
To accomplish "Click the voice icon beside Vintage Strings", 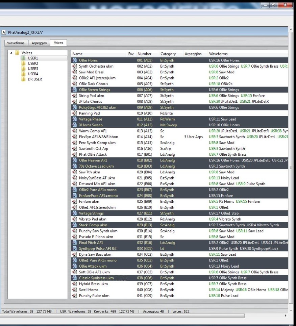I will pos(74,213).
